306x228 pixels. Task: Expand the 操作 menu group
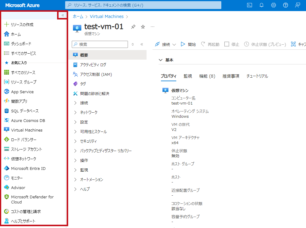(x=75, y=160)
